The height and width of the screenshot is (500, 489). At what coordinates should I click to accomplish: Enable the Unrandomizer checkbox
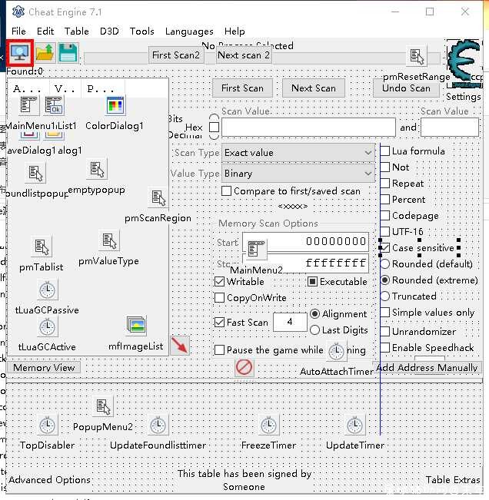(x=385, y=331)
